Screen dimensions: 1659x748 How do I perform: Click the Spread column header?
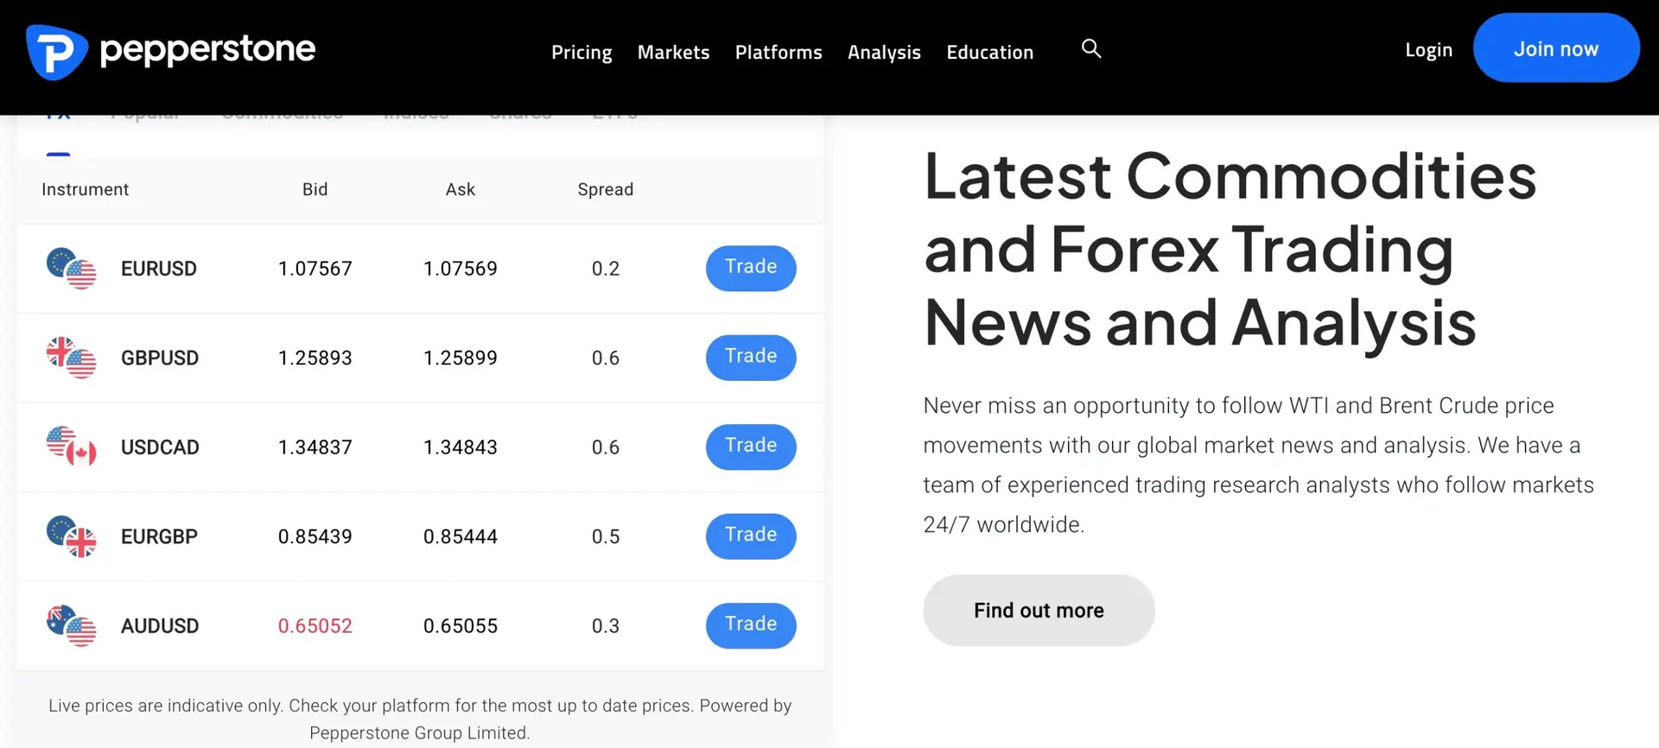[606, 189]
